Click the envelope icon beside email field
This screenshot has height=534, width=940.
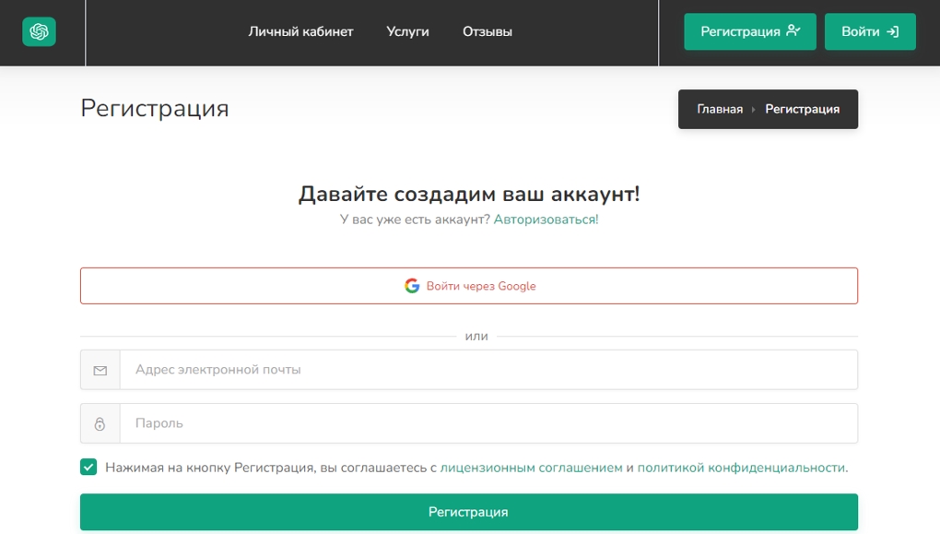click(100, 370)
